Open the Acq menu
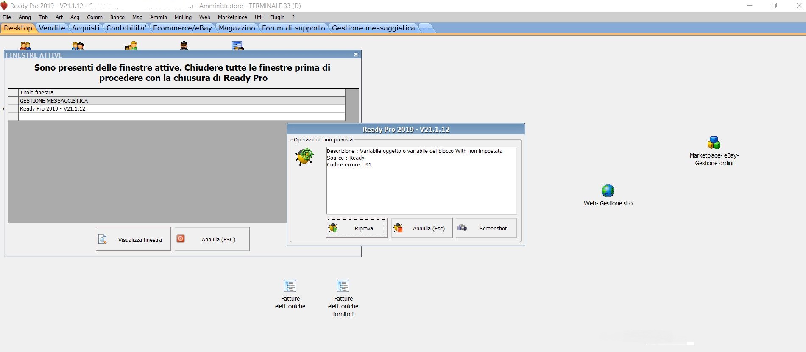Viewport: 806px width, 352px height. (x=75, y=17)
